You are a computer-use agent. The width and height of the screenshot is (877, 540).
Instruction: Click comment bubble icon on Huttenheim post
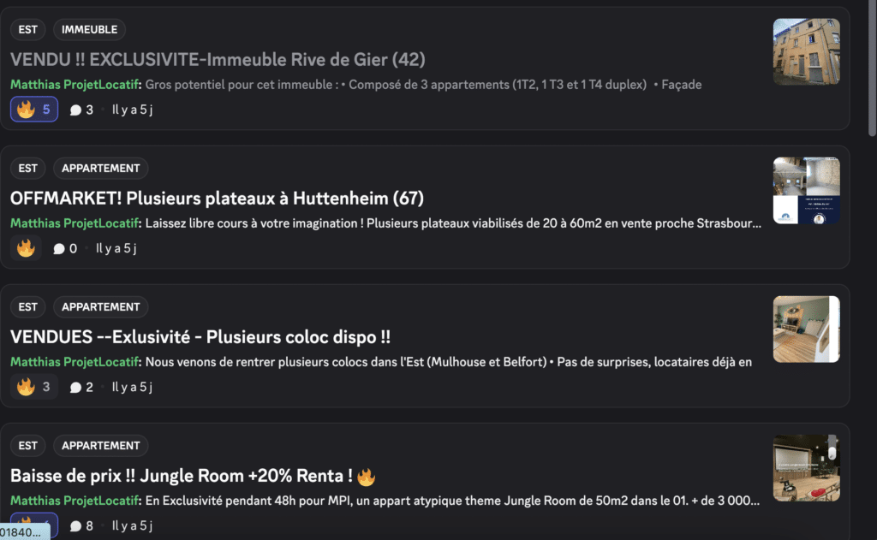[59, 249]
